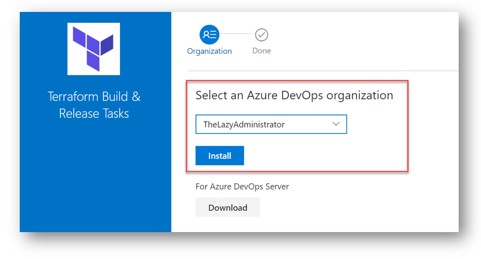Go to the Done step label

pyautogui.click(x=261, y=51)
